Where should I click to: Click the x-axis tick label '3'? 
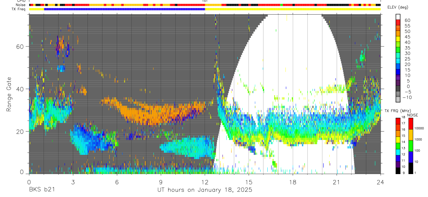tap(73, 182)
